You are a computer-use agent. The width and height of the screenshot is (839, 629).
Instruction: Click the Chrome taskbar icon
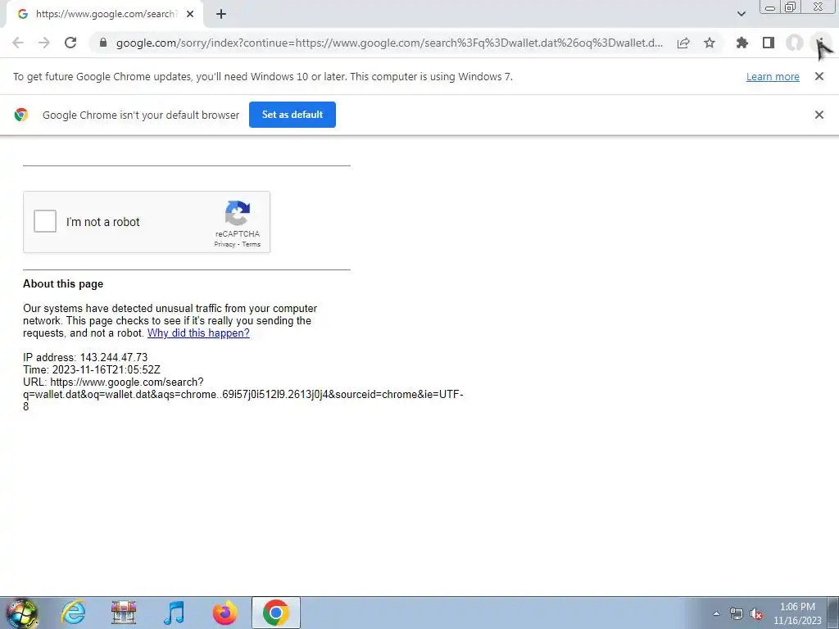coord(275,613)
